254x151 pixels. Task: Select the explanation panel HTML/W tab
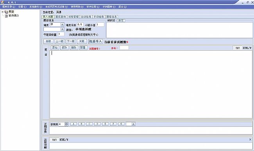click(x=64, y=140)
